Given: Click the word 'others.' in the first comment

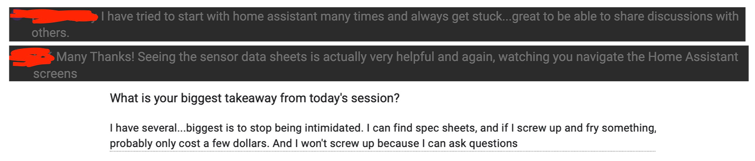Looking at the screenshot, I should tap(50, 33).
